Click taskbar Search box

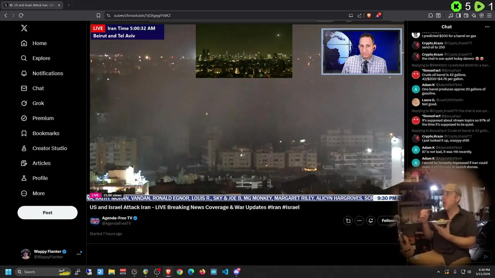click(43, 272)
